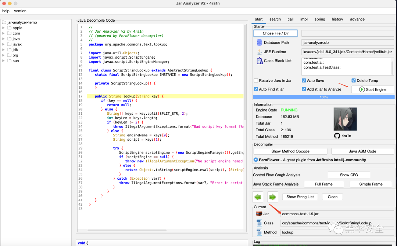Image resolution: width=397 pixels, height=246 pixels.
Task: Click the JRE Runtime icon
Action: click(260, 52)
